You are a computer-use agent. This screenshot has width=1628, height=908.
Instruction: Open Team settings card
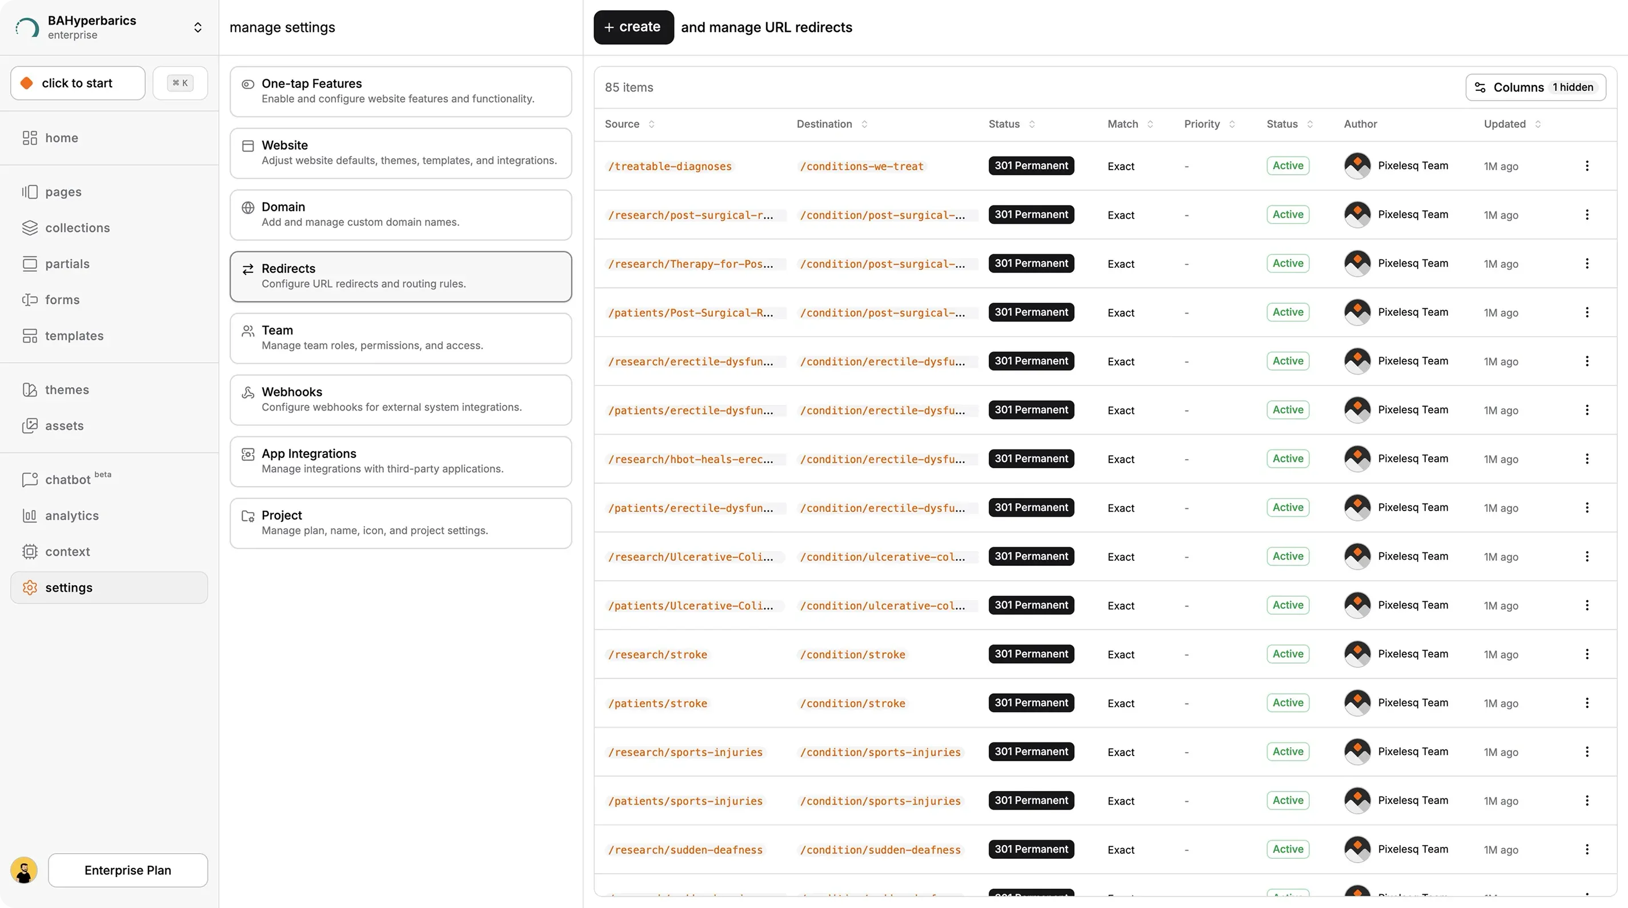400,339
